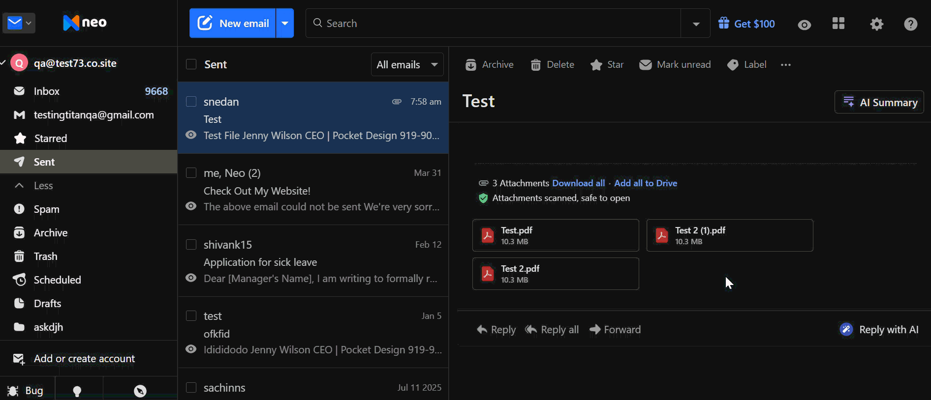This screenshot has width=931, height=400.
Task: Focus the Search field
Action: pyautogui.click(x=493, y=23)
